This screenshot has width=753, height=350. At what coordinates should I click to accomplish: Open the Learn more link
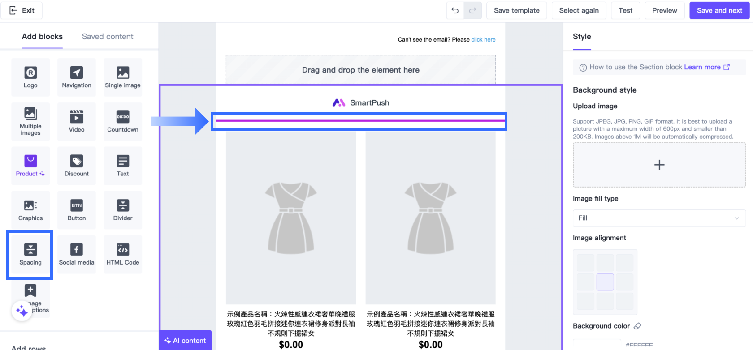[x=702, y=67]
